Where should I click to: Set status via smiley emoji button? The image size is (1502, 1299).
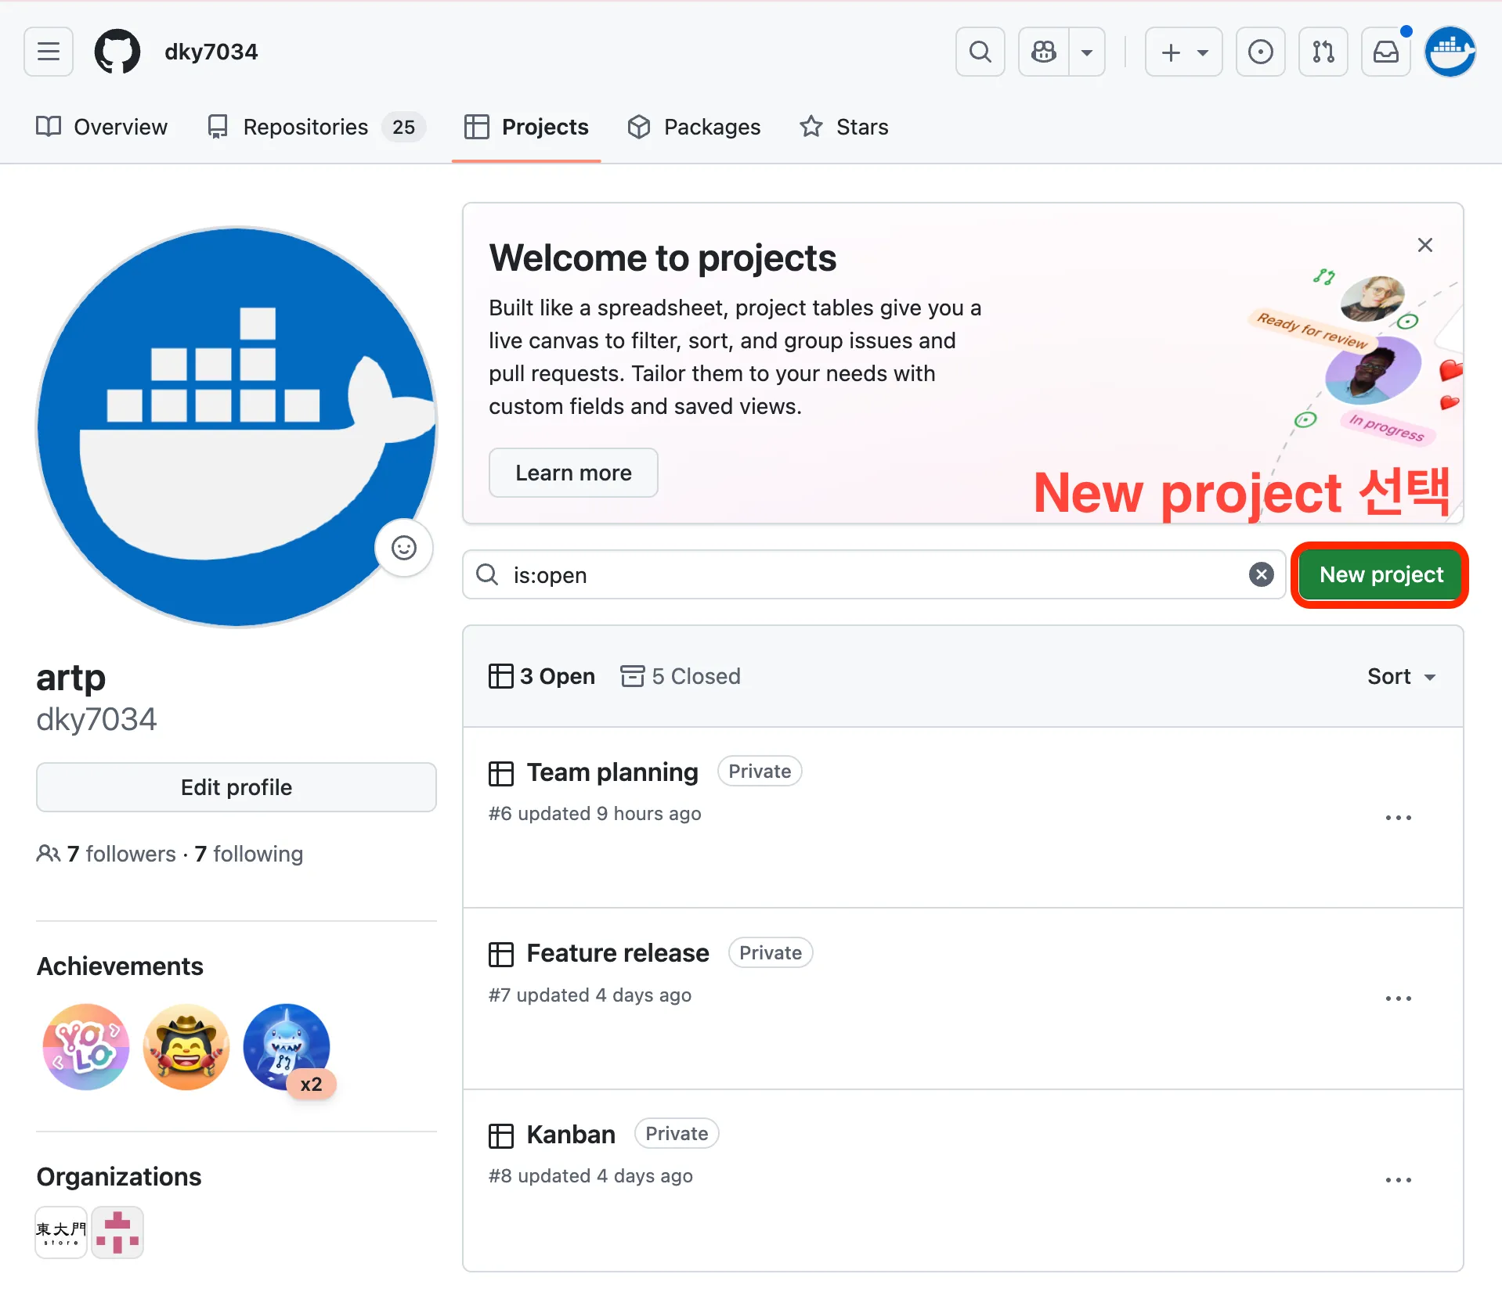[x=404, y=548]
